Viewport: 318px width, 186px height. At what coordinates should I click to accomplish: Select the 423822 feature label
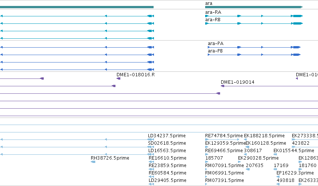pyautogui.click(x=301, y=143)
